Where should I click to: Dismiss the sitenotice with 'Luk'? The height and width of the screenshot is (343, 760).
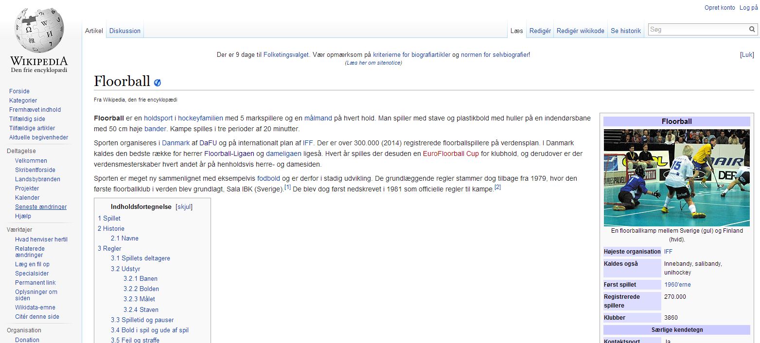pos(746,55)
